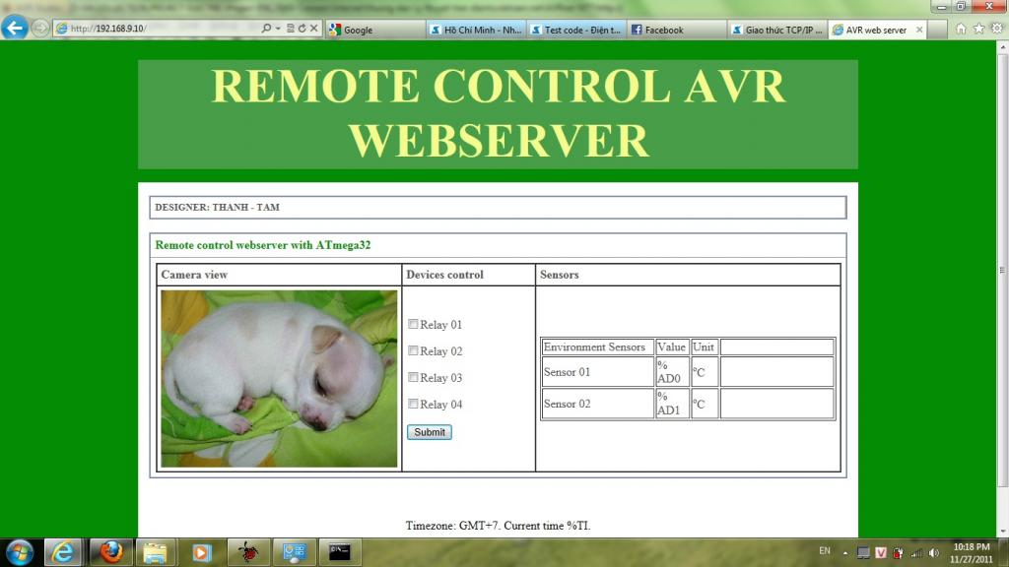Open Favorites star icon
The width and height of the screenshot is (1009, 567).
coord(978,29)
